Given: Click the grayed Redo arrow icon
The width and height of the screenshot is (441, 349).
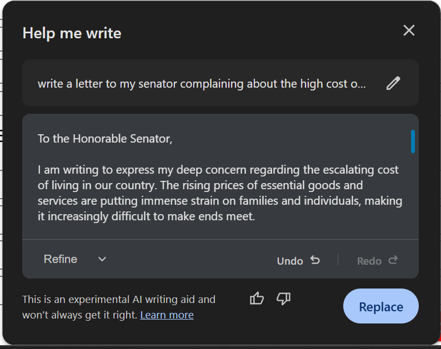Looking at the screenshot, I should point(393,260).
